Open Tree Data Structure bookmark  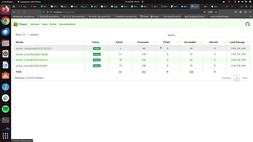point(170,17)
